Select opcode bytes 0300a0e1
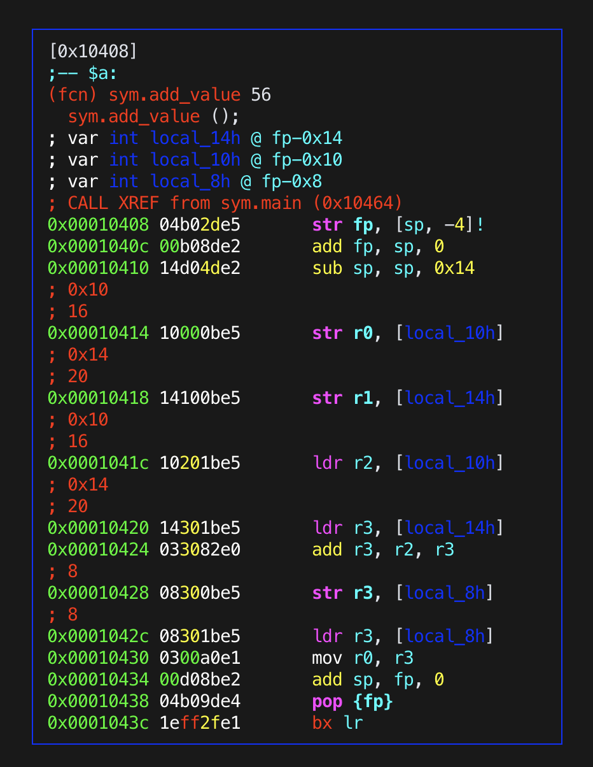593x767 pixels. coord(200,658)
